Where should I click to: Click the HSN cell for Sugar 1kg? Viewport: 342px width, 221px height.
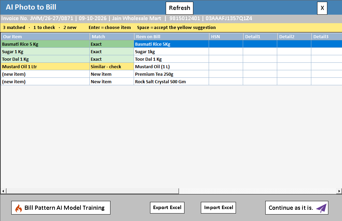[x=226, y=52]
